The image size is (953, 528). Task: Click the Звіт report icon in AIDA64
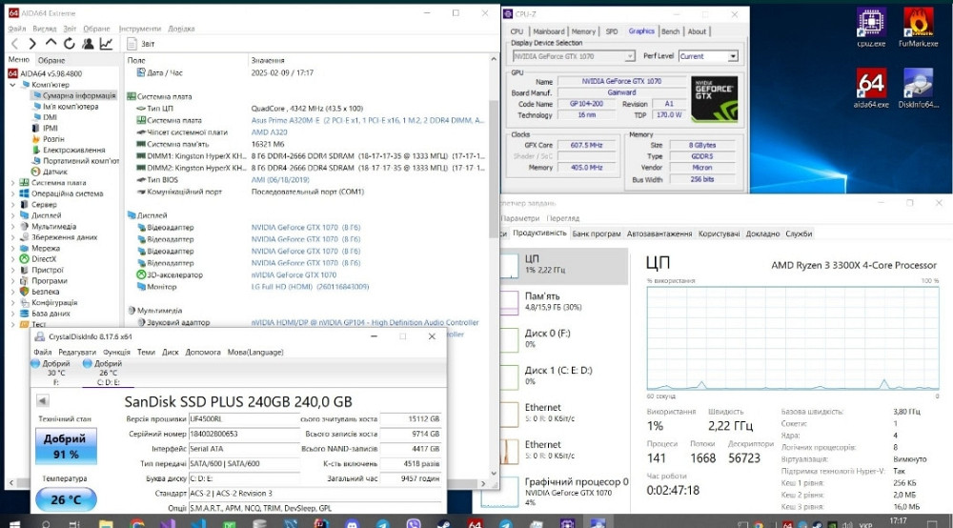click(x=132, y=44)
